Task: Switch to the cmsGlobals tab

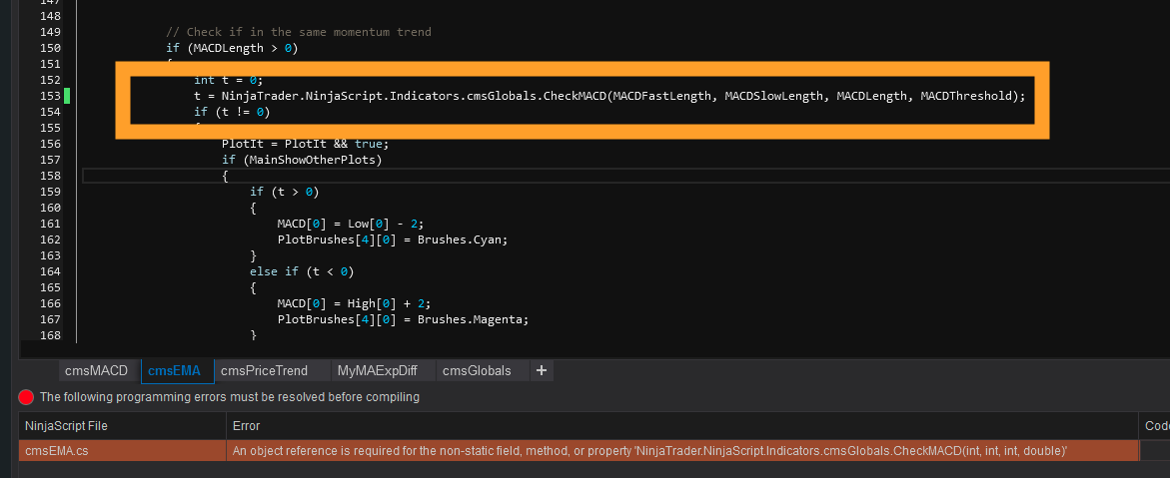Action: click(x=476, y=370)
